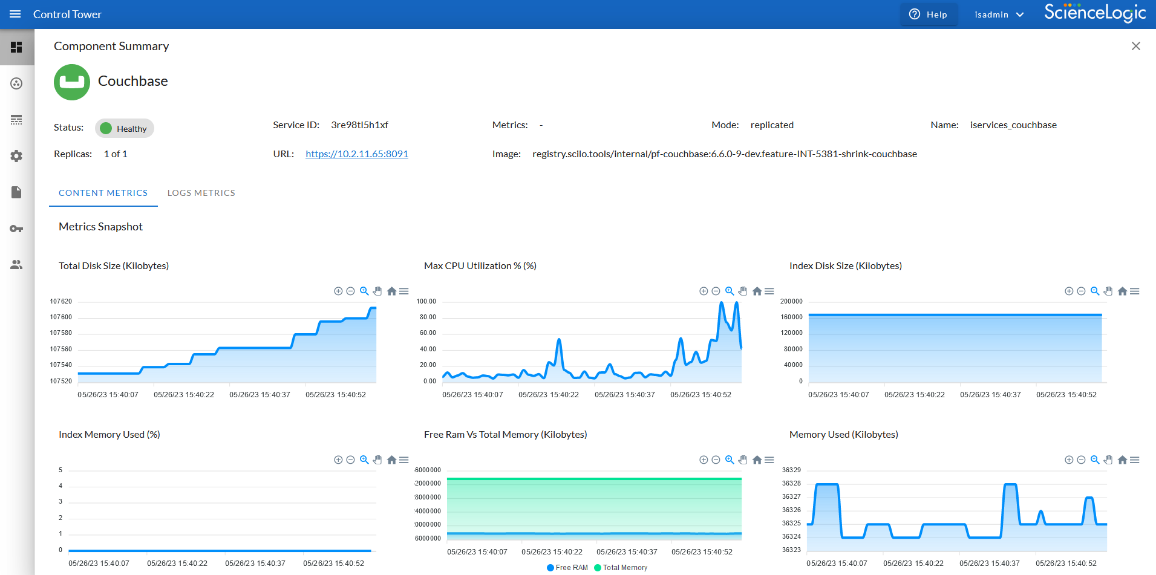1156x575 pixels.
Task: Open the settings gear in sidebar
Action: 16,156
